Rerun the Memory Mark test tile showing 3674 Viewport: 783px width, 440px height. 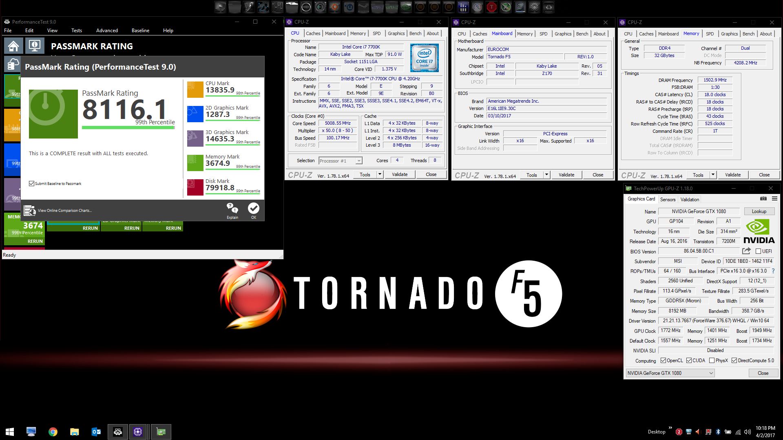(35, 241)
